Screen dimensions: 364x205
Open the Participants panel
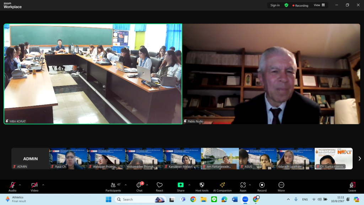pos(113,186)
